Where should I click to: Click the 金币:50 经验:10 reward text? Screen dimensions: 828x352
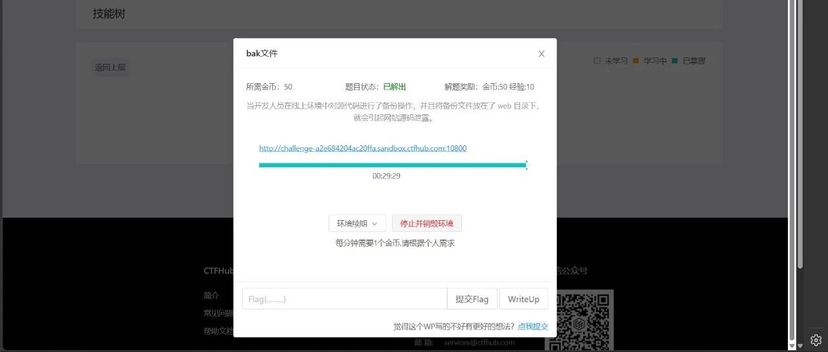pos(508,87)
